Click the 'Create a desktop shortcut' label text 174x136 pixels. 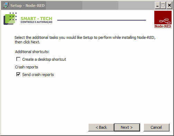pos(44,59)
